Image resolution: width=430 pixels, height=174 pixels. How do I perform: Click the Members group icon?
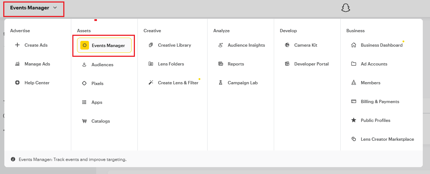click(354, 82)
